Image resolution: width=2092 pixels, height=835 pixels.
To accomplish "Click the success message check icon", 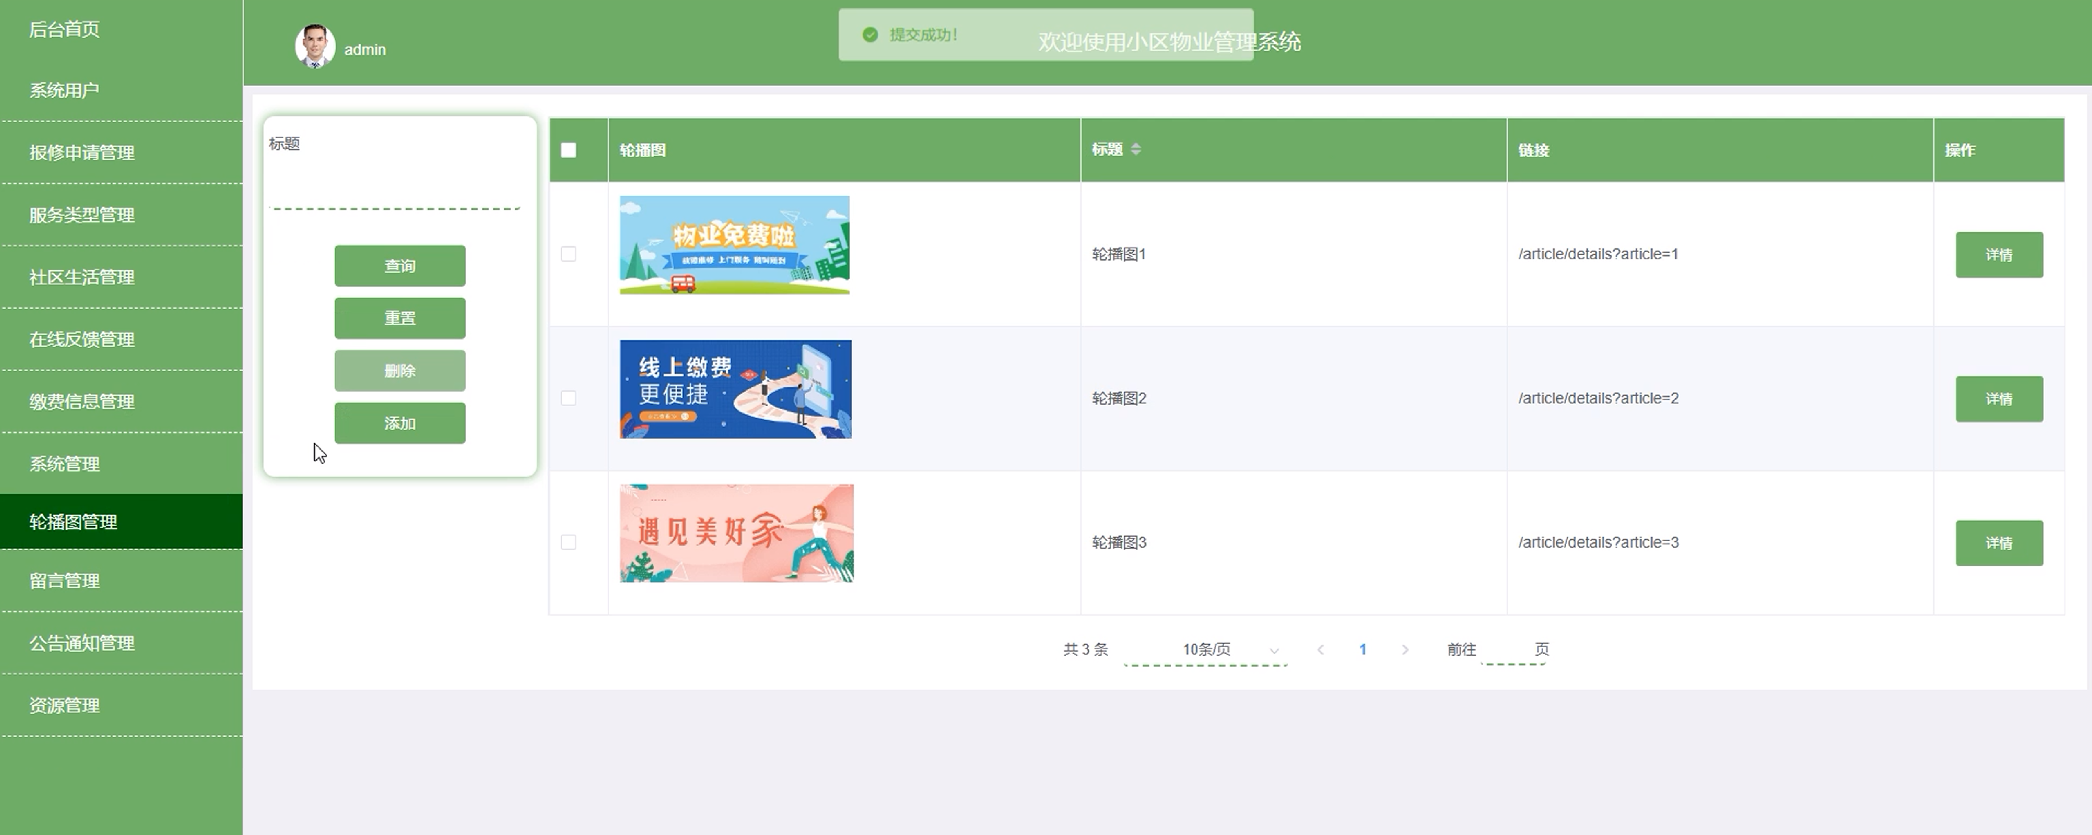I will click(x=870, y=35).
